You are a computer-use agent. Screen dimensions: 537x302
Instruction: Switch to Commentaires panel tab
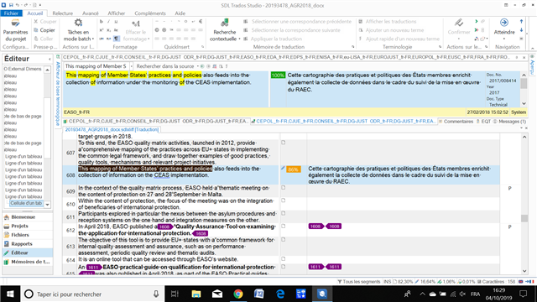(456, 121)
